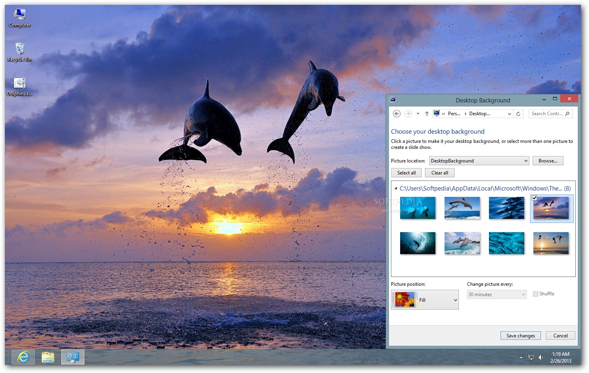Select the underwater dolphins thumbnail first in row one

tap(418, 208)
